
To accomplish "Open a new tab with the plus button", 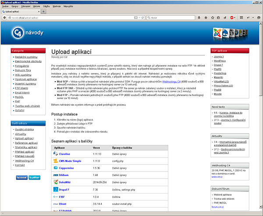I will tap(43, 11).
